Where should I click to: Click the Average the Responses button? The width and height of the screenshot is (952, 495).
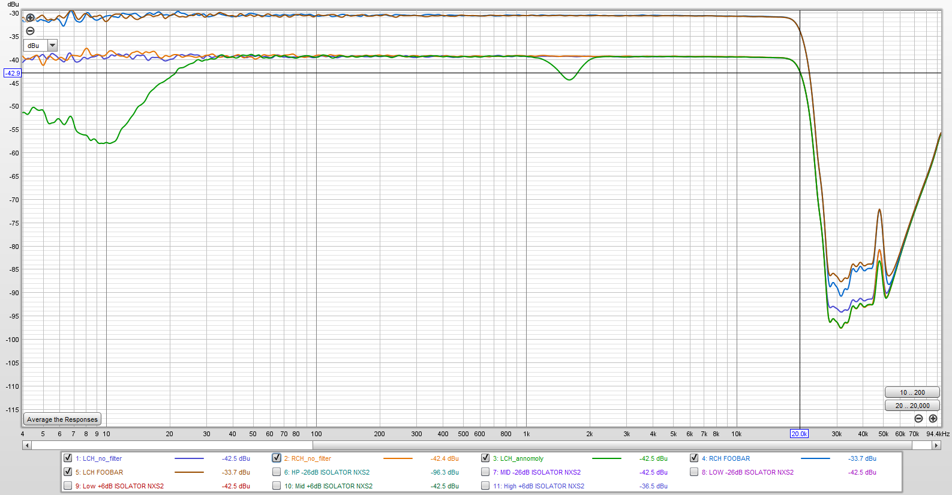(62, 419)
